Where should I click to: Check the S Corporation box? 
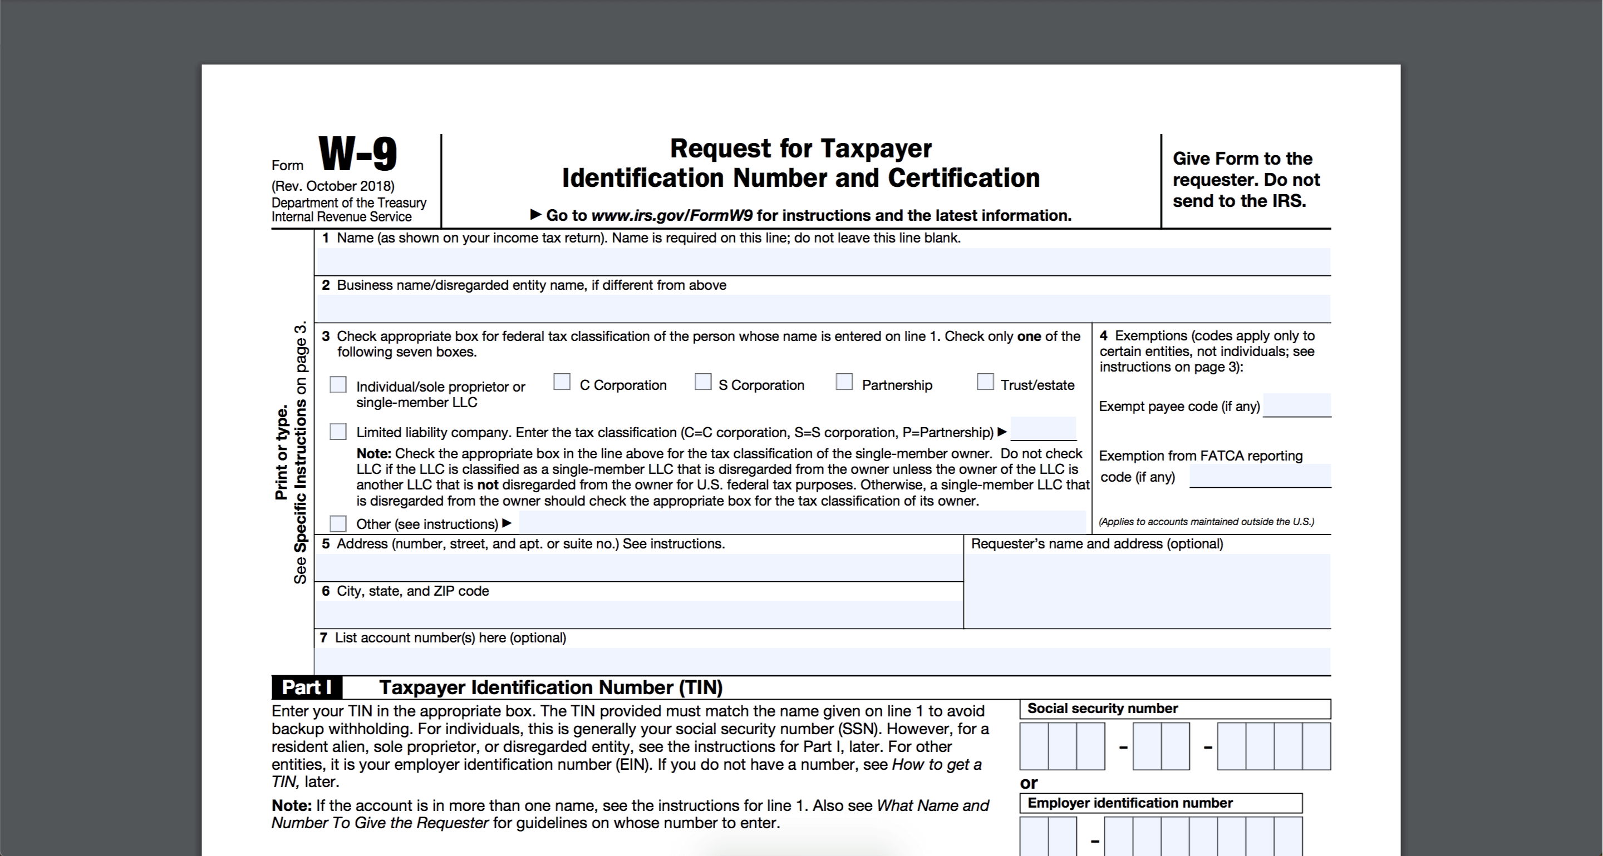[702, 384]
